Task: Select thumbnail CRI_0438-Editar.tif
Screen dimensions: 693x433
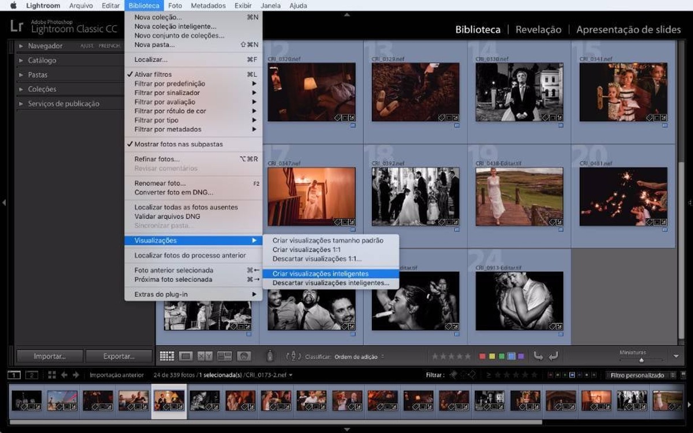Action: click(519, 197)
